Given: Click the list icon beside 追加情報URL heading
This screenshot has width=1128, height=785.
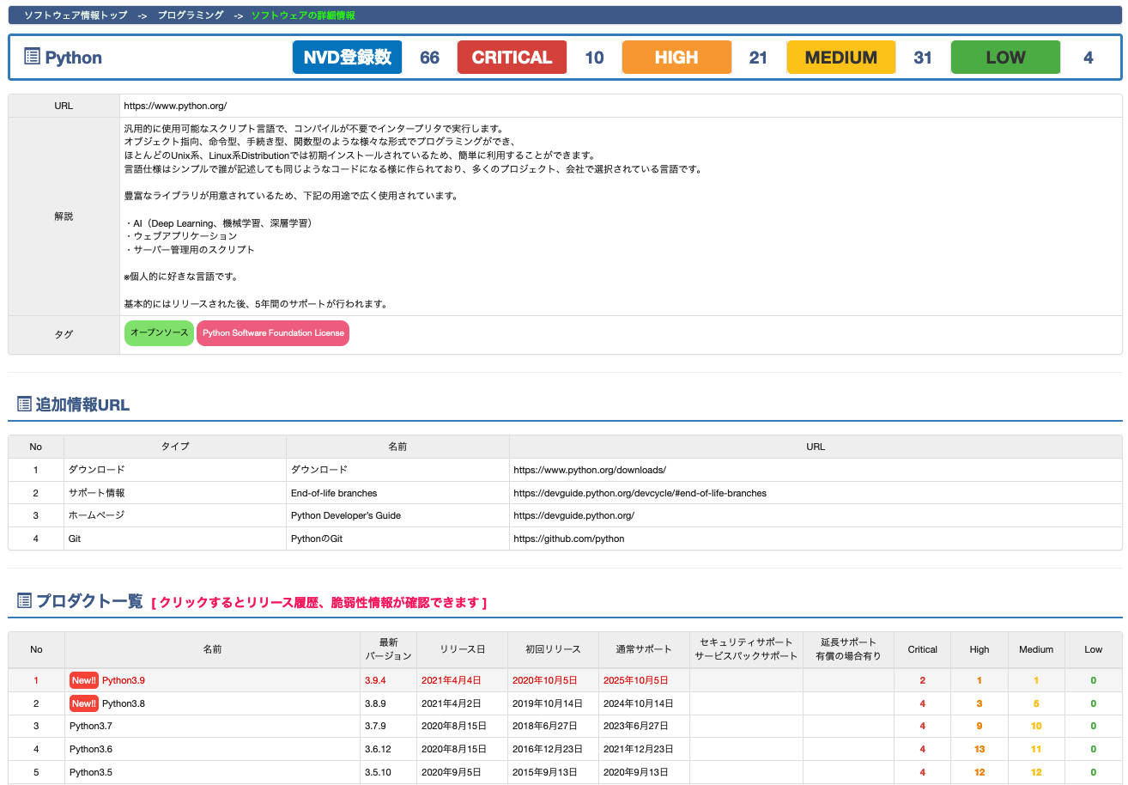Looking at the screenshot, I should (x=24, y=404).
